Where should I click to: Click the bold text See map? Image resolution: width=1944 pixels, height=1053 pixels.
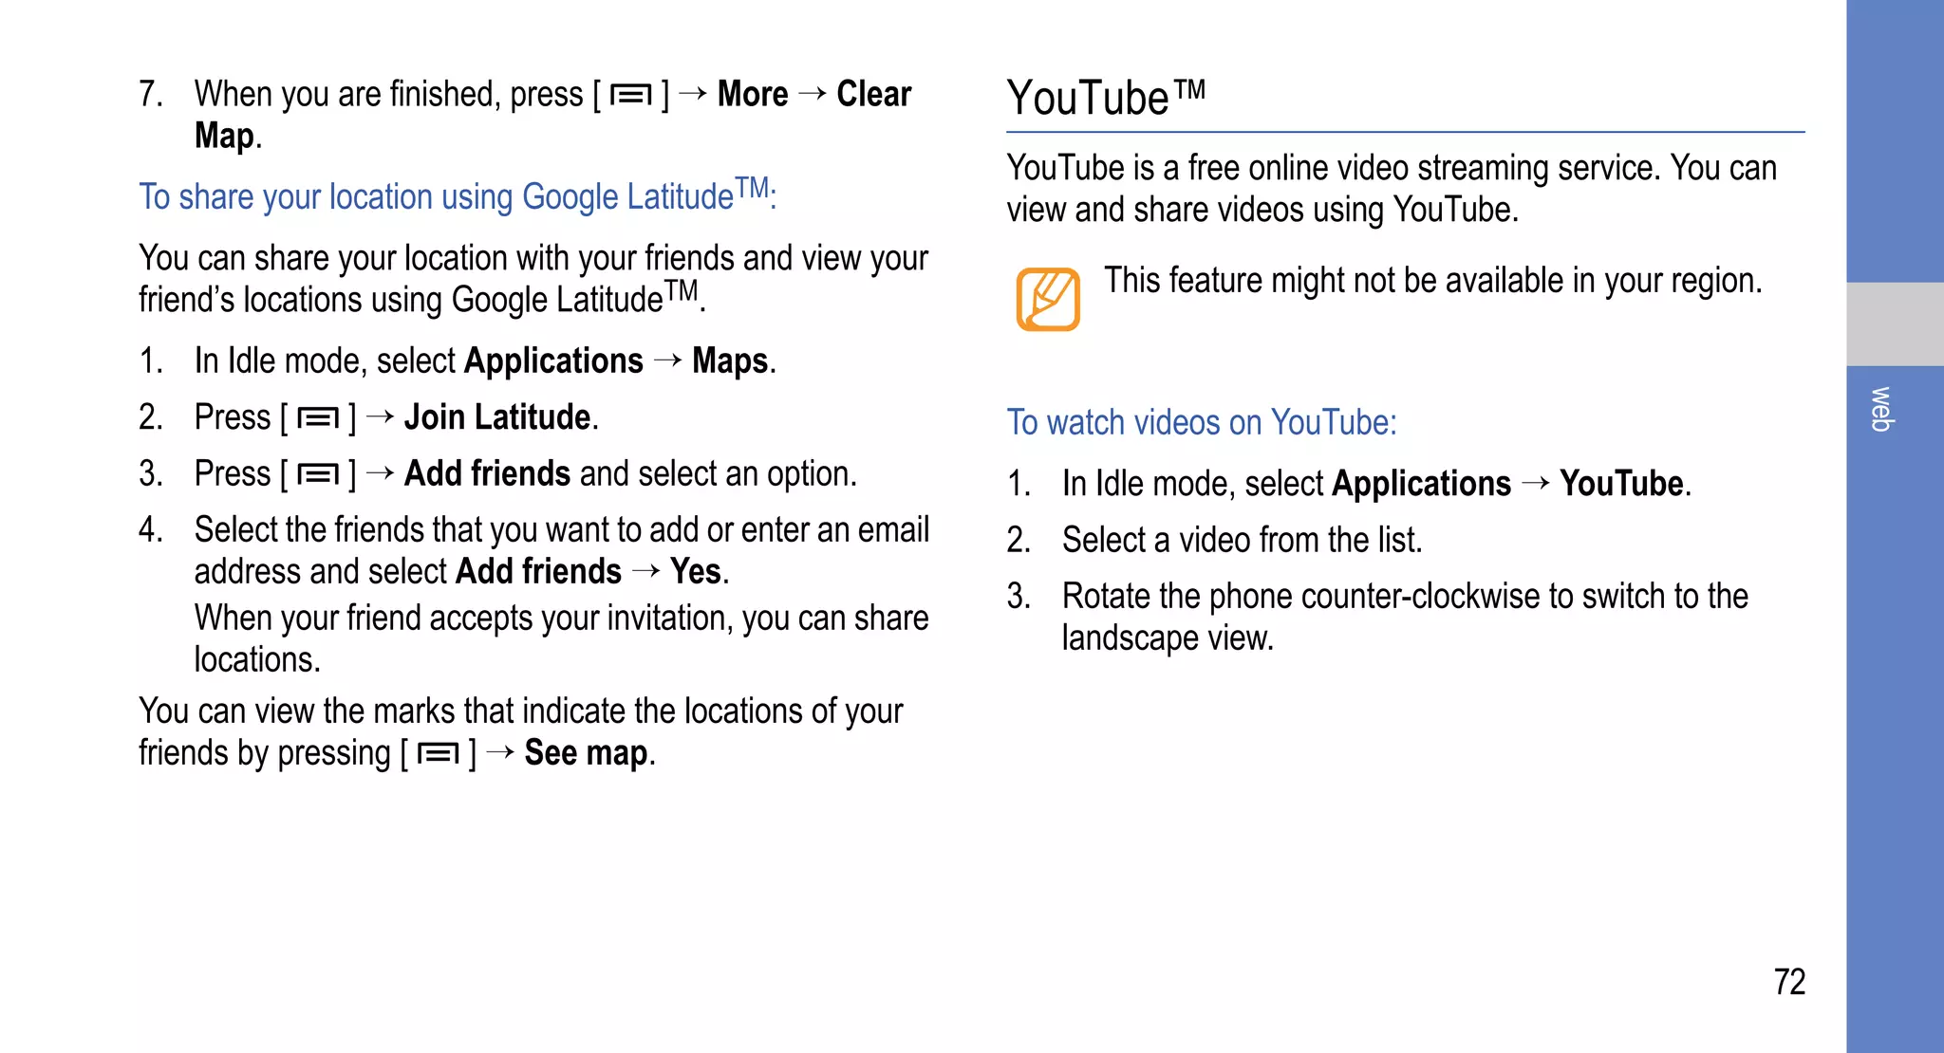586,753
